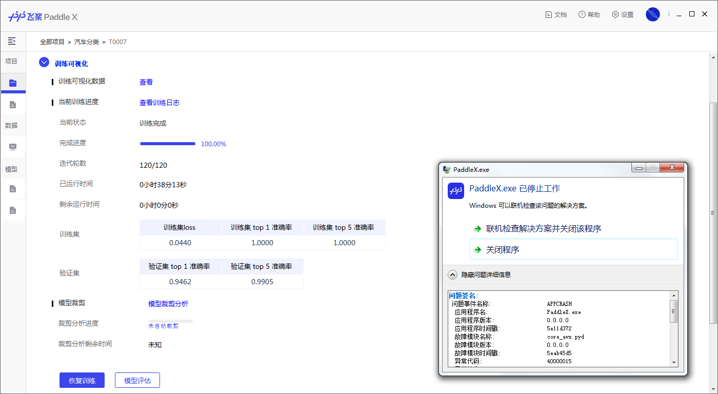Open the document icon under 项目 section

pyautogui.click(x=13, y=104)
